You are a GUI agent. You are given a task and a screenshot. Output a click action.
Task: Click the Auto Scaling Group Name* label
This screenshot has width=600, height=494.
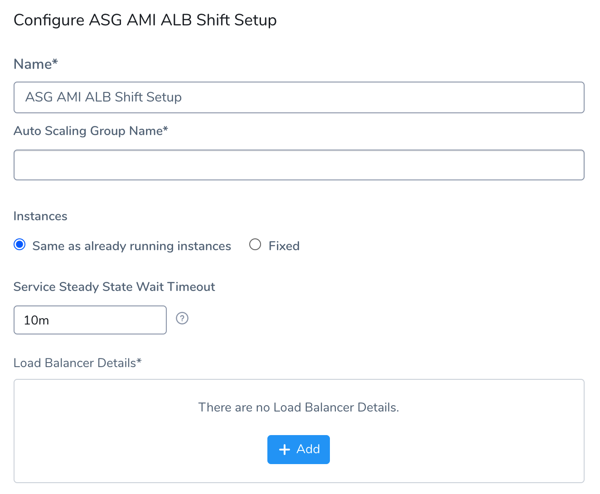tap(91, 131)
